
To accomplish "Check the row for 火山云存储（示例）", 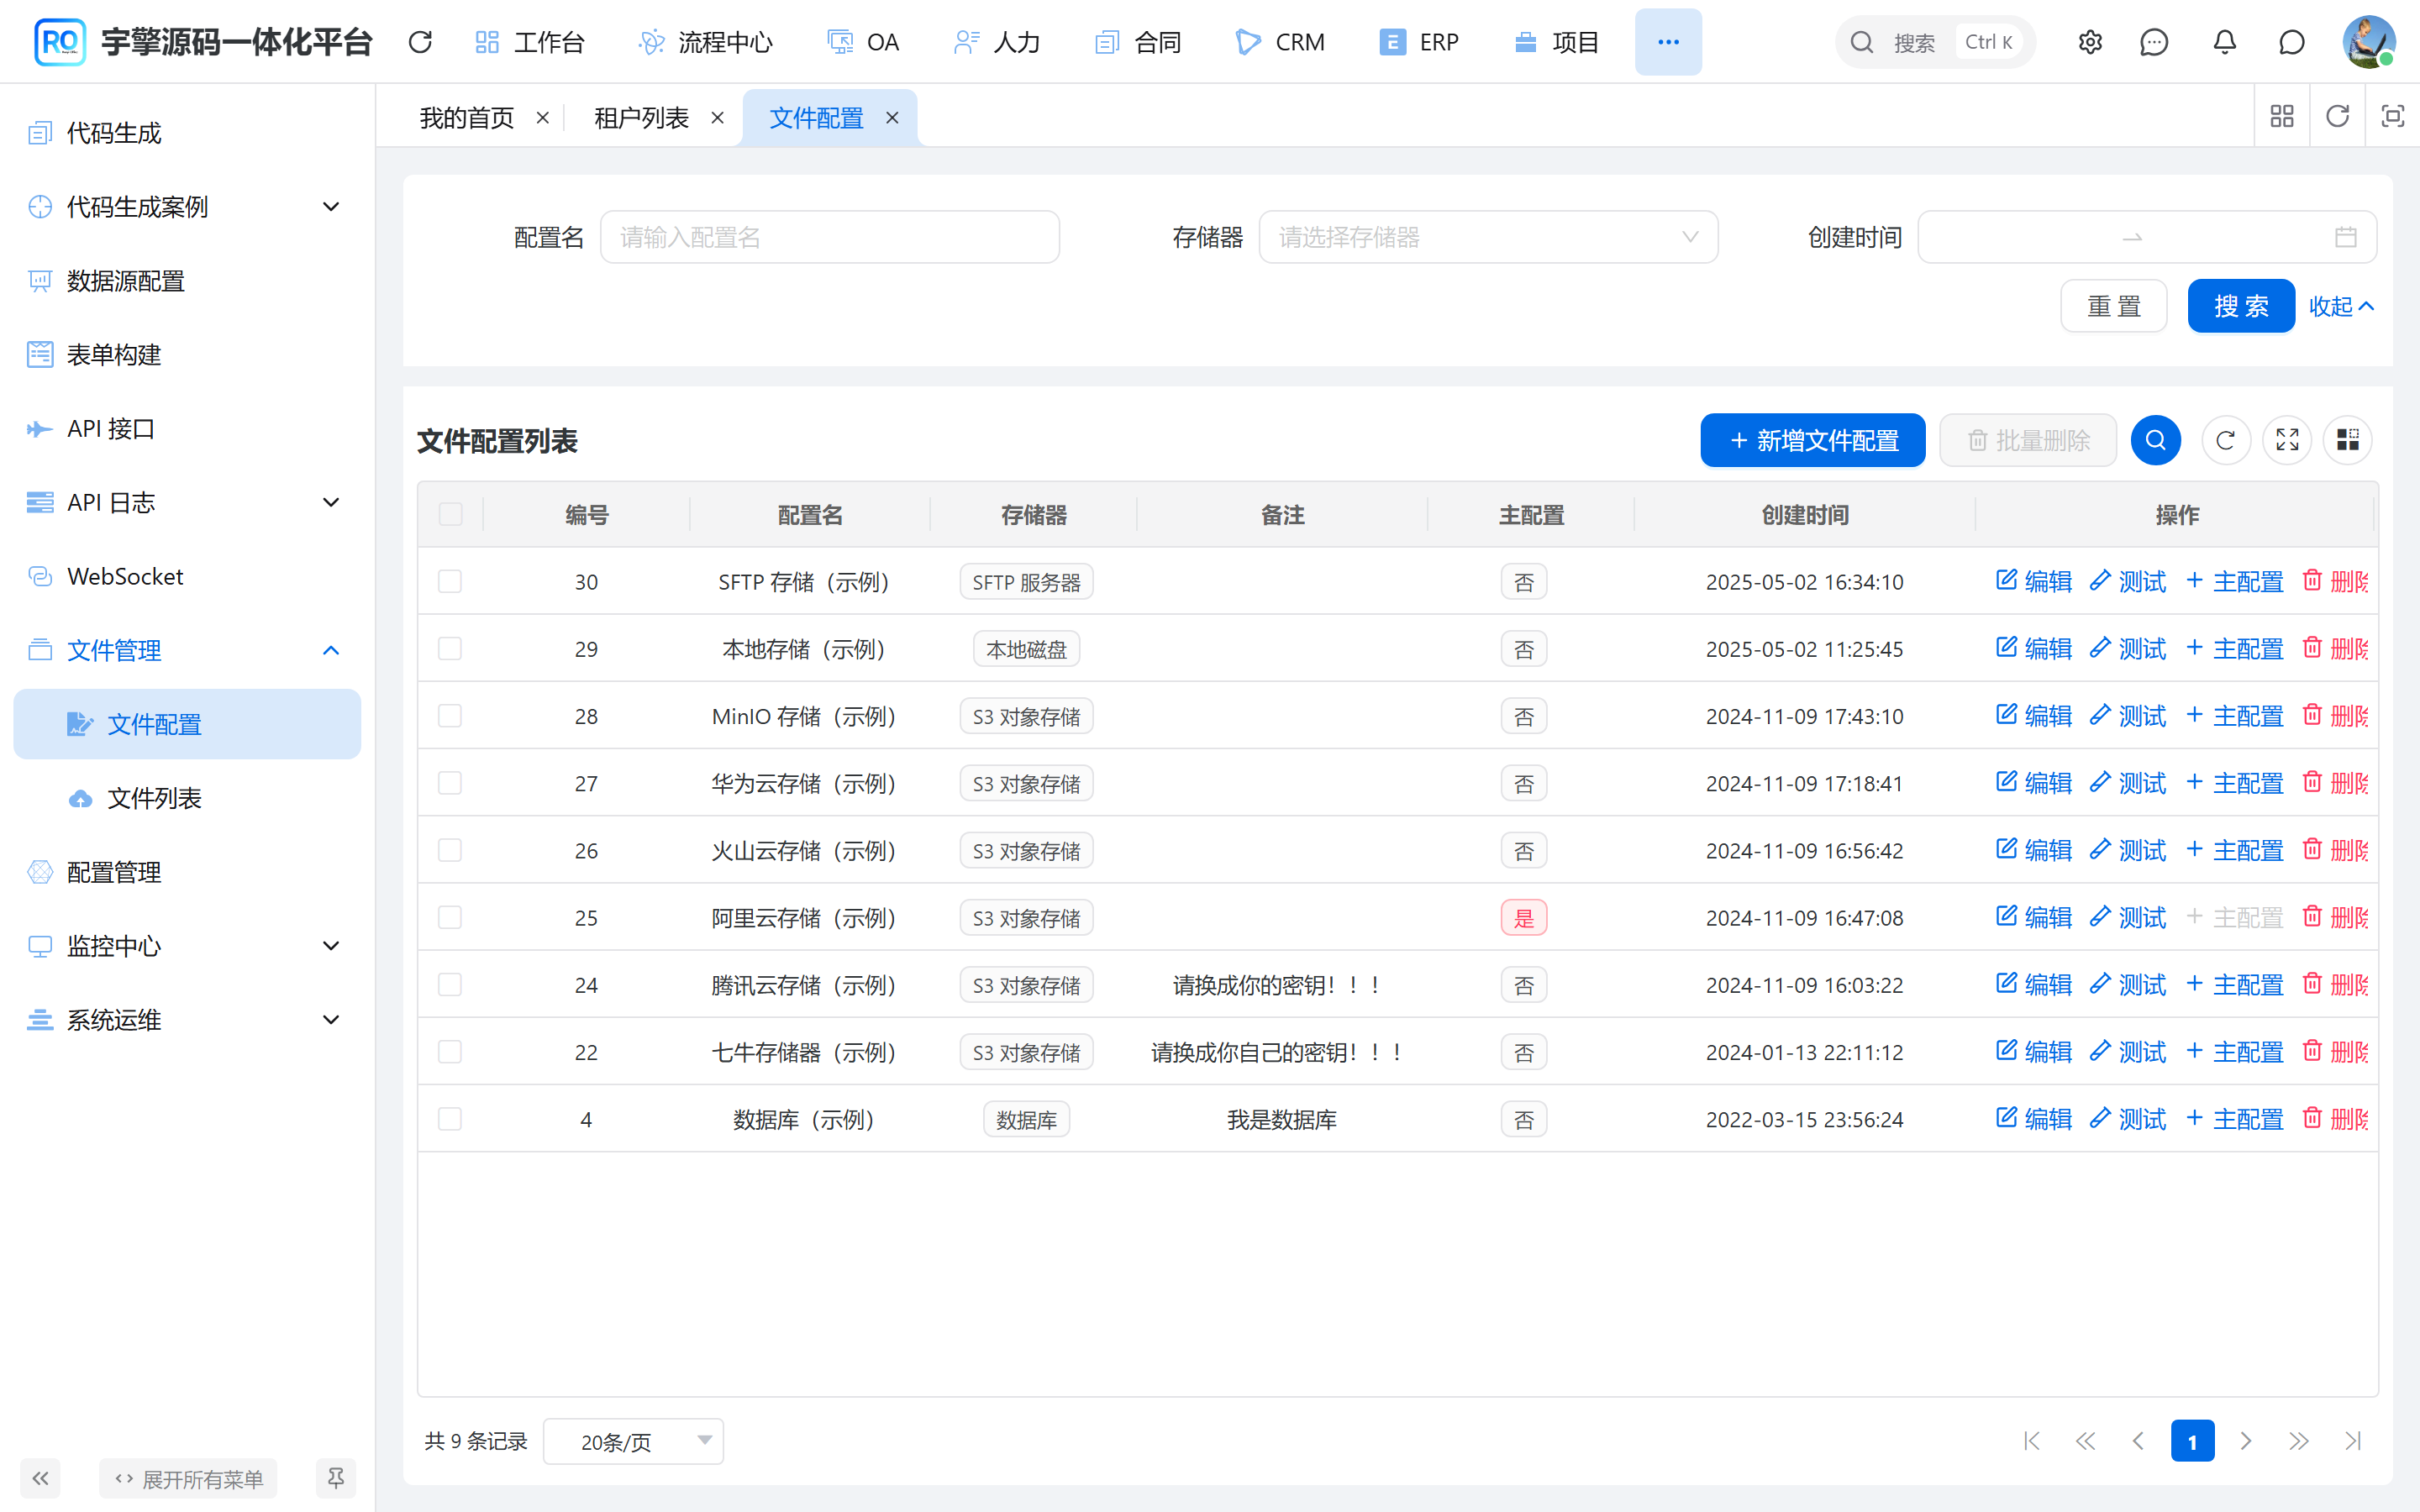I will click(450, 850).
